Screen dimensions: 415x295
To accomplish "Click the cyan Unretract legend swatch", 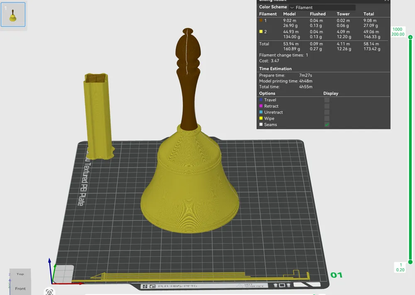I will (261, 112).
